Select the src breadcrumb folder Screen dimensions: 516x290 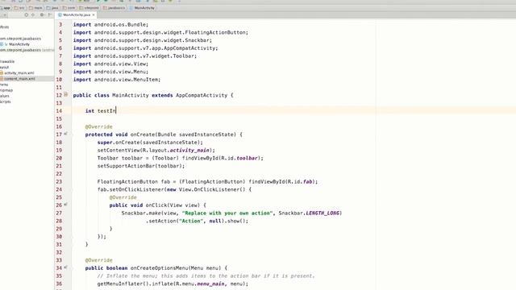19,8
